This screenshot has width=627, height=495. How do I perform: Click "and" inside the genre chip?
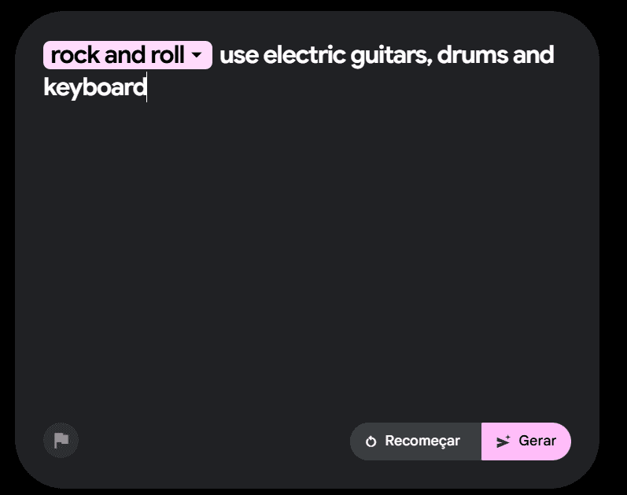[x=124, y=55]
